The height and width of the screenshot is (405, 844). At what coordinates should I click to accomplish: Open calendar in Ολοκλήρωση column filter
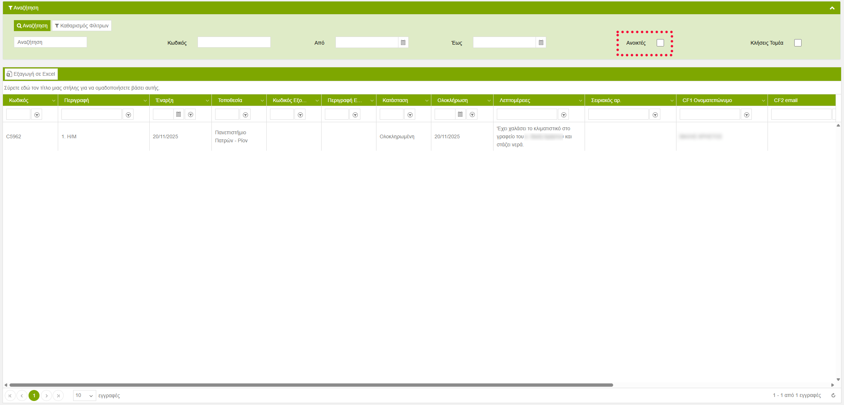[460, 115]
